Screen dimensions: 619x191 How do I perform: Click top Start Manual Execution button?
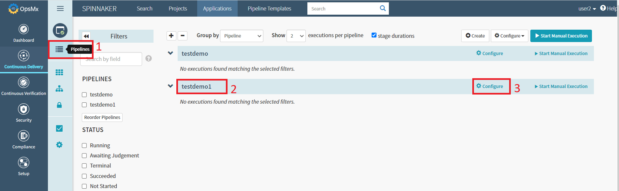pyautogui.click(x=561, y=36)
